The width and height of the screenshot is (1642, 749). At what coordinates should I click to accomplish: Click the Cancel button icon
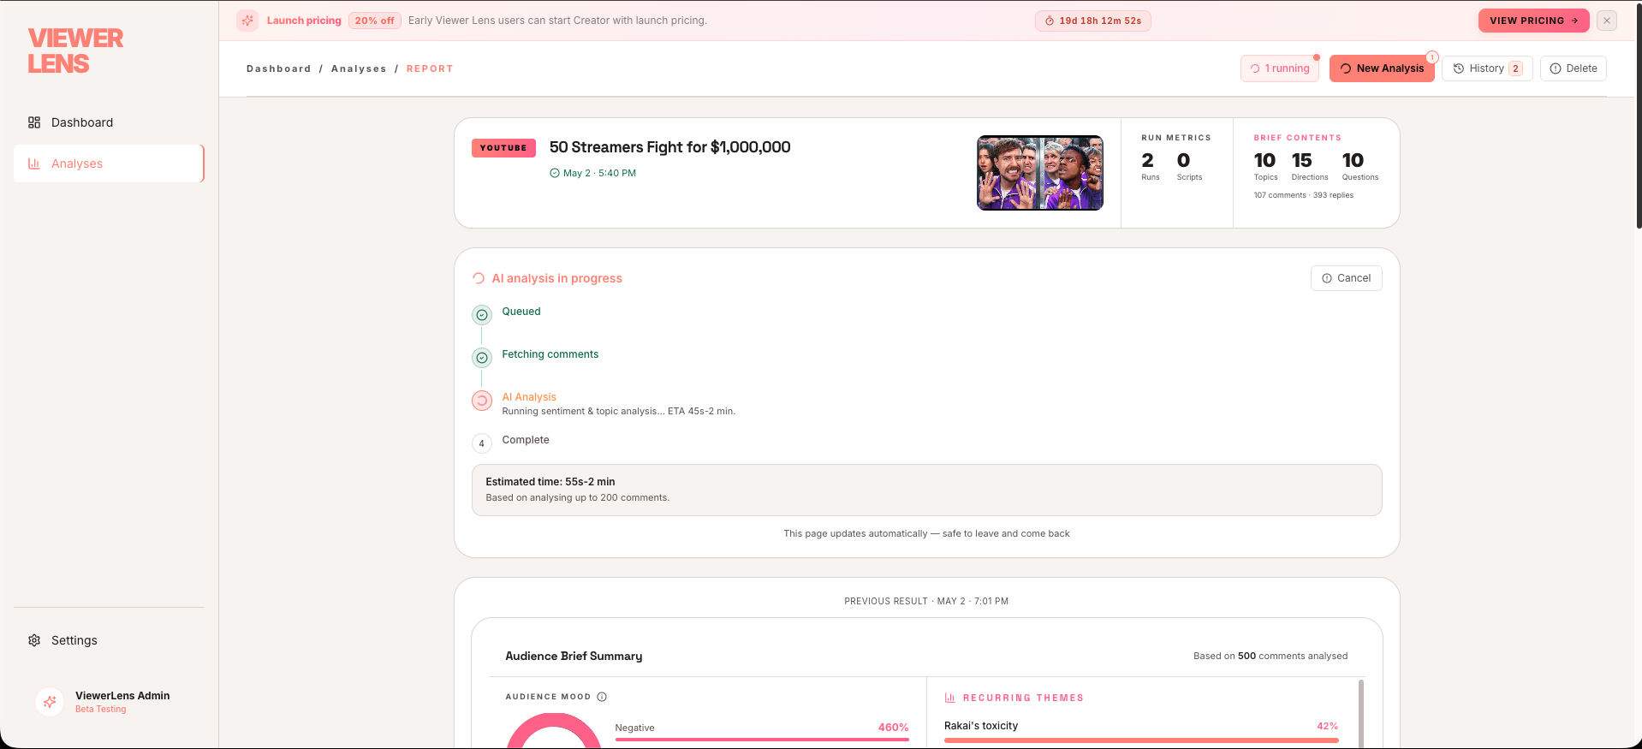(1327, 278)
